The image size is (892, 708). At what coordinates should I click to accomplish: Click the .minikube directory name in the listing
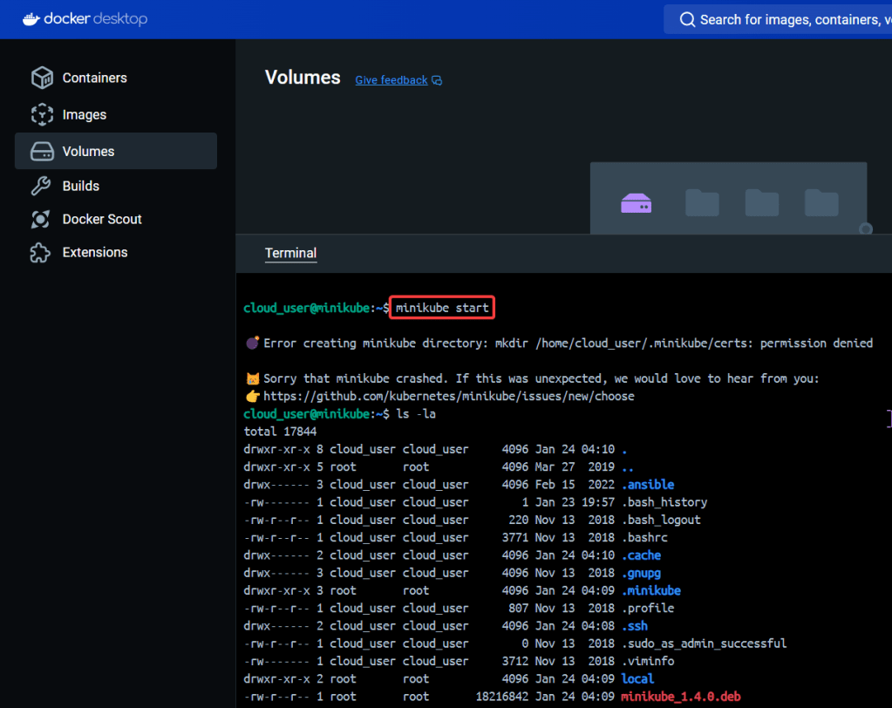(x=650, y=590)
